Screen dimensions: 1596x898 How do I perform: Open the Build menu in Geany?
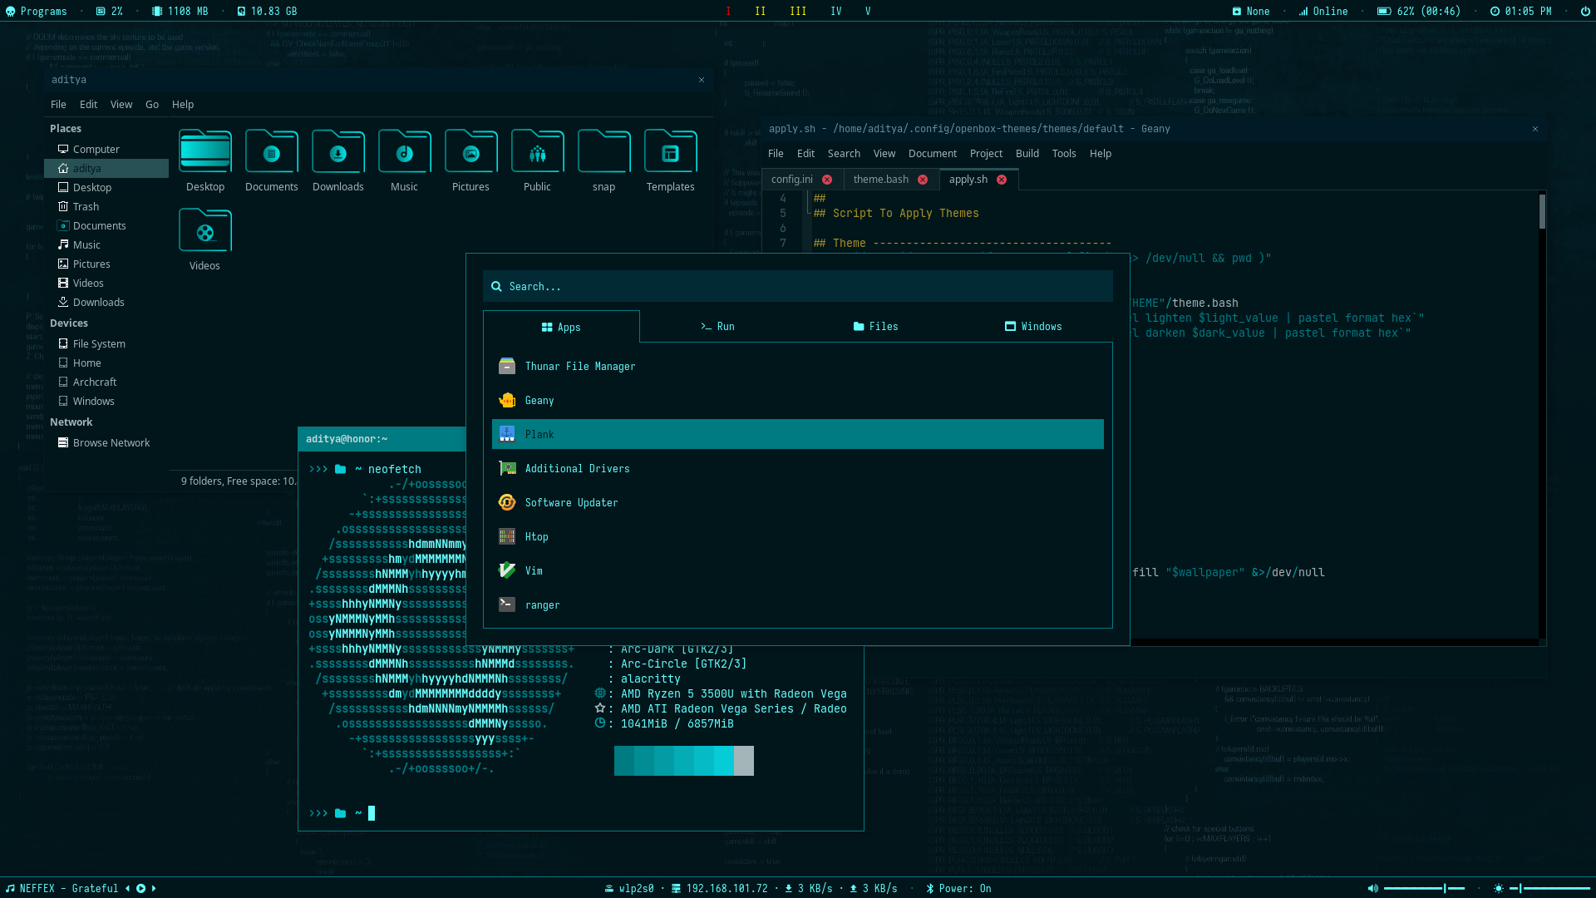point(1027,154)
